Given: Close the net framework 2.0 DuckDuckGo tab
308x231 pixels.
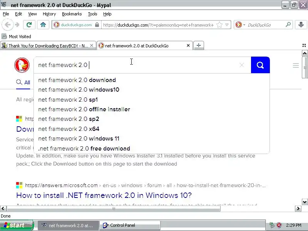Looking at the screenshot, I should tap(188, 45).
